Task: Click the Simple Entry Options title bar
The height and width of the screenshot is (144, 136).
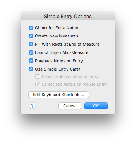Action: click(x=68, y=16)
